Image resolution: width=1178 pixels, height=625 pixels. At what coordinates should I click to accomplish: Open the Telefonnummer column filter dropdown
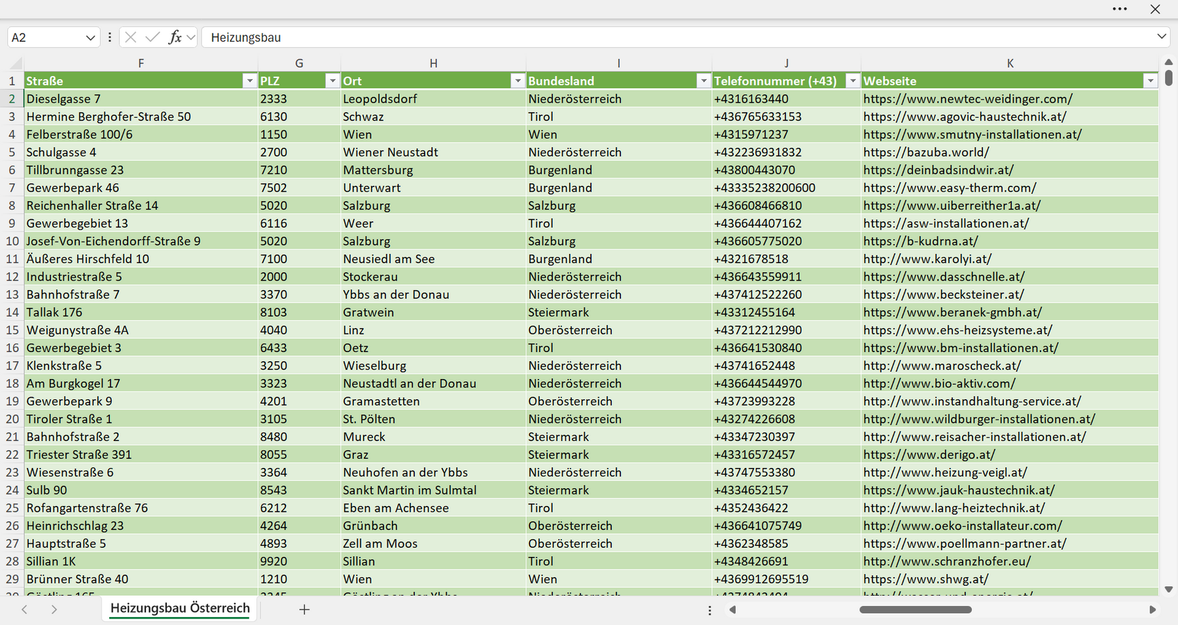pos(853,80)
